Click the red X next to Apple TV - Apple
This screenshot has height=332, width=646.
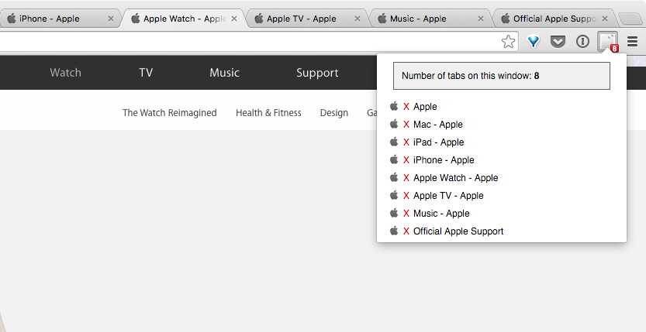tap(406, 196)
